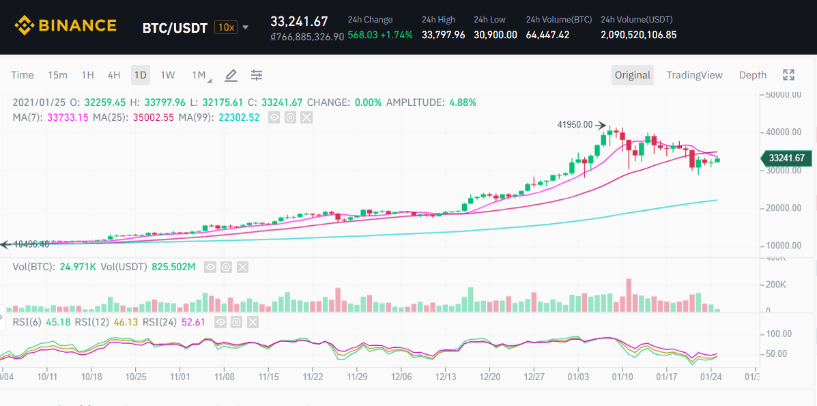Hide the MA lines using eye icon
817x406 pixels.
pyautogui.click(x=274, y=117)
